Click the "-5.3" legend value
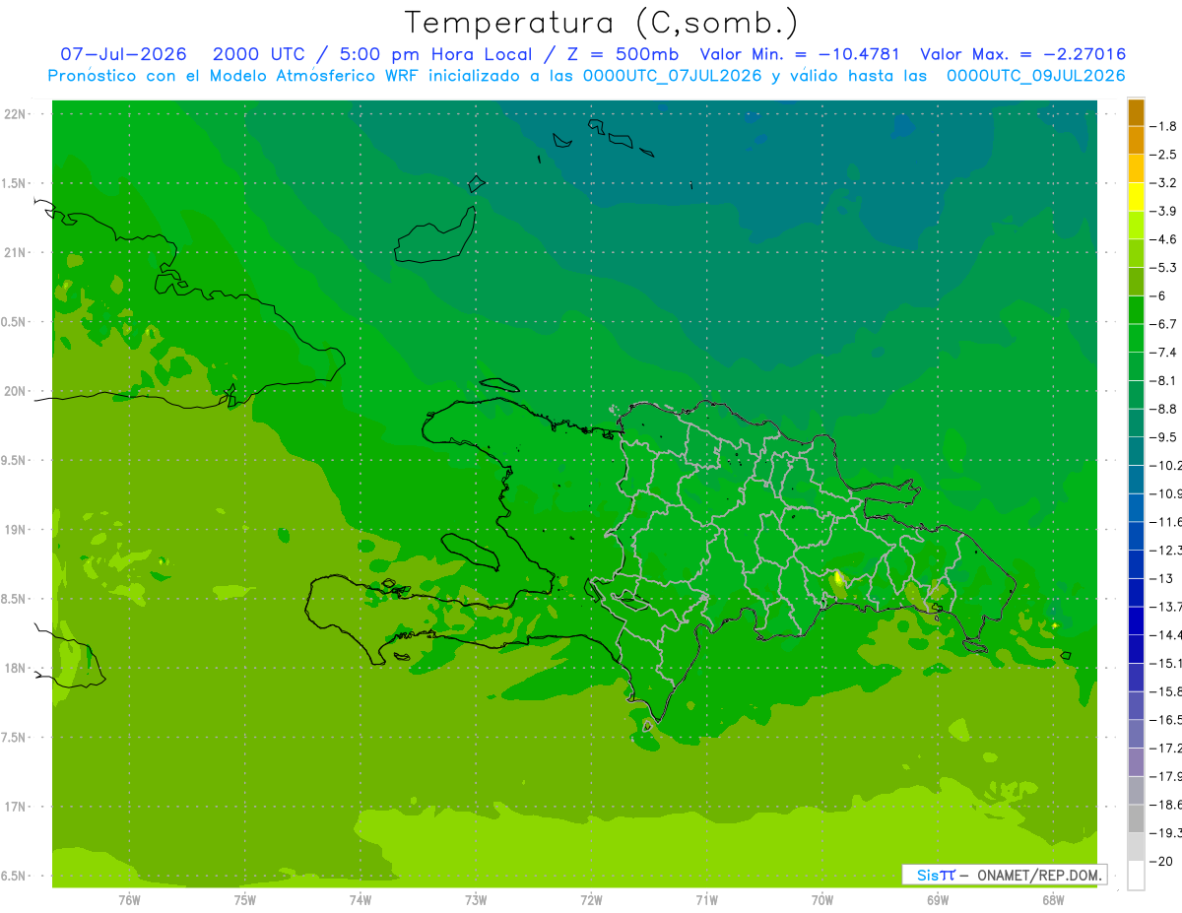The width and height of the screenshot is (1182, 913). click(1164, 268)
